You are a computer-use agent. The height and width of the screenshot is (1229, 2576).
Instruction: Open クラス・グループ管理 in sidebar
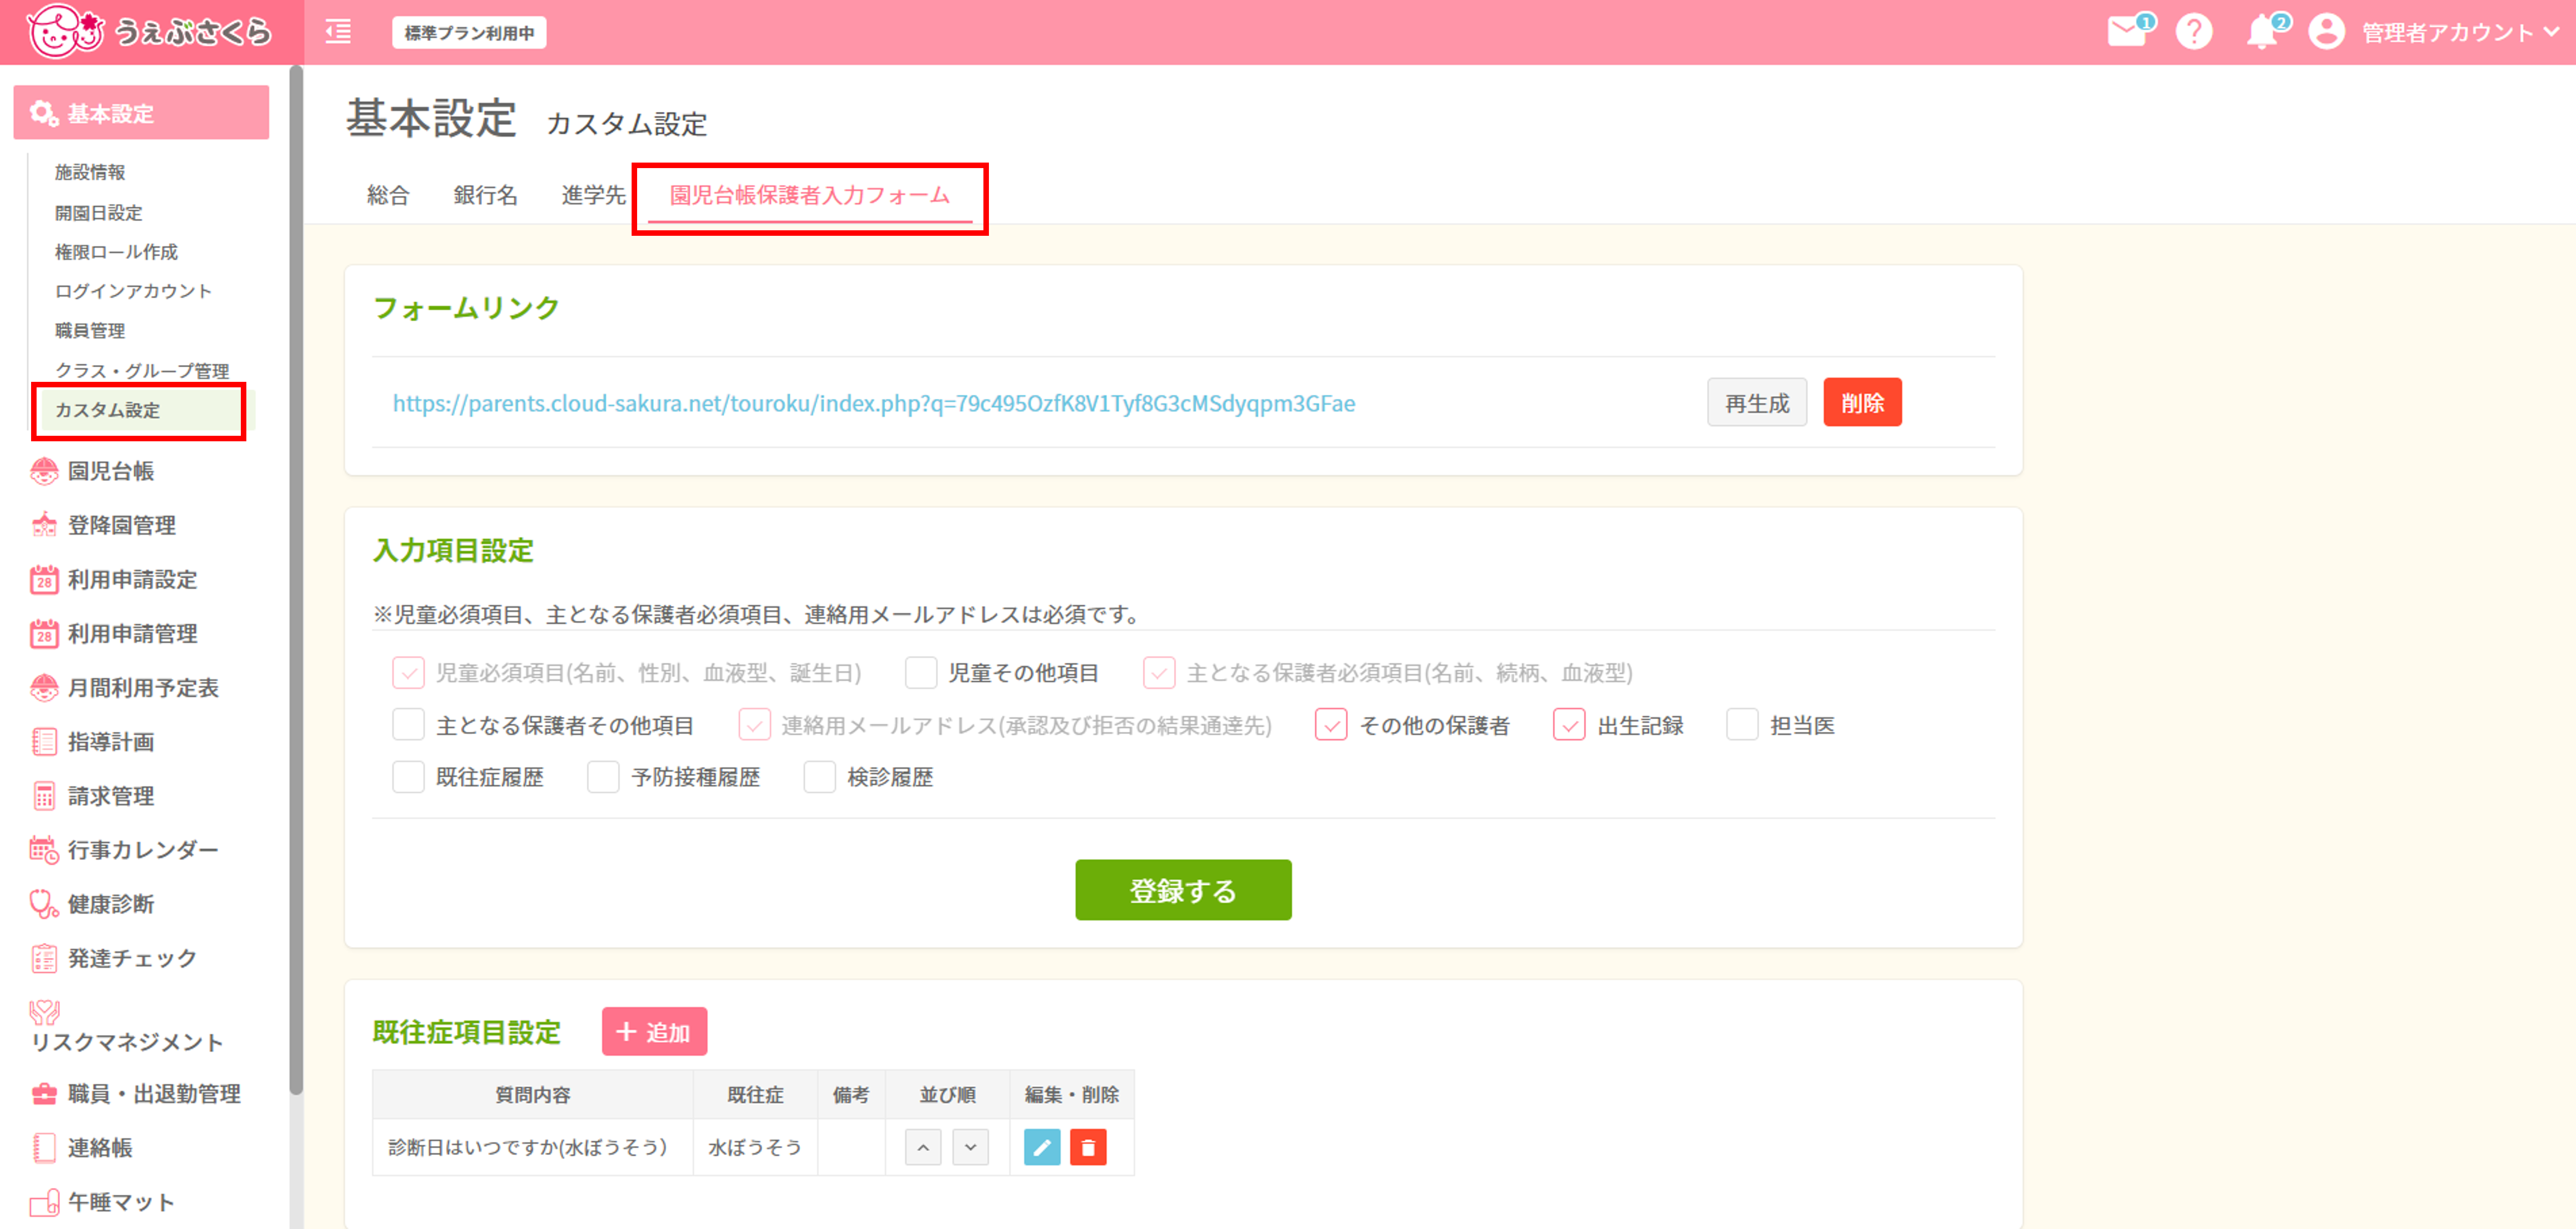click(142, 370)
